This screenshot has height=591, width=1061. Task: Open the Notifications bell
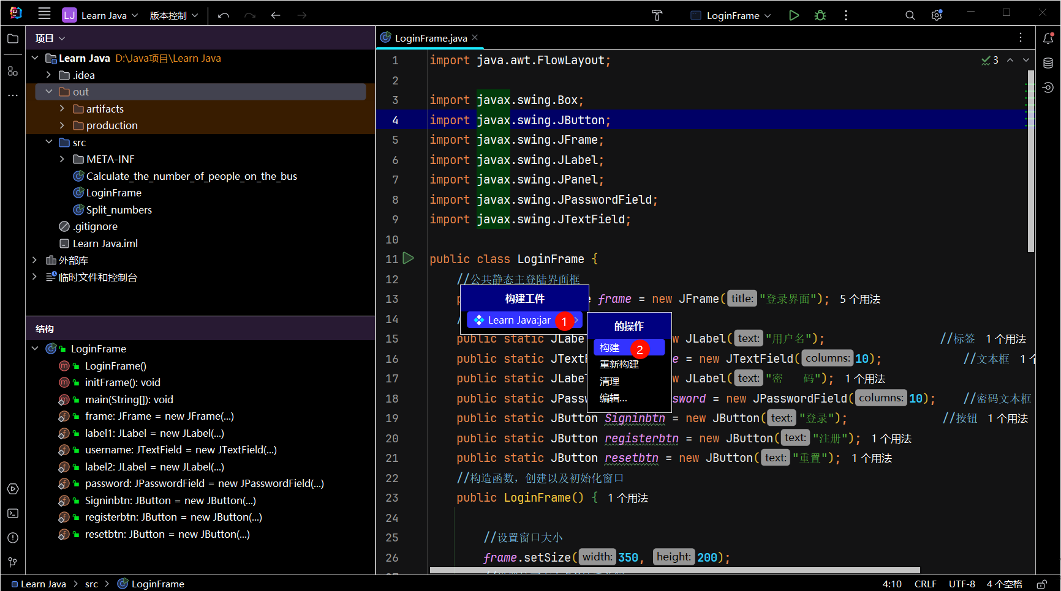[1048, 39]
